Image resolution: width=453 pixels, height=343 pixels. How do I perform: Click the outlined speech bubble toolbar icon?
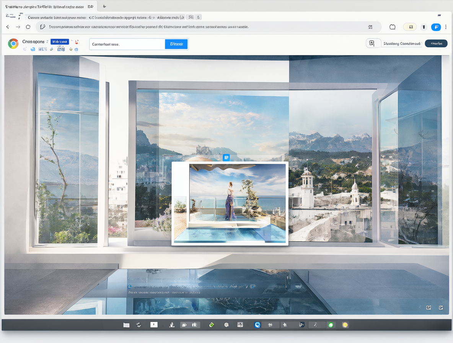[x=392, y=27]
